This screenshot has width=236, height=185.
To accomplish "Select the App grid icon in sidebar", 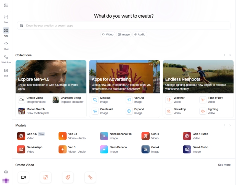I will [6, 31].
